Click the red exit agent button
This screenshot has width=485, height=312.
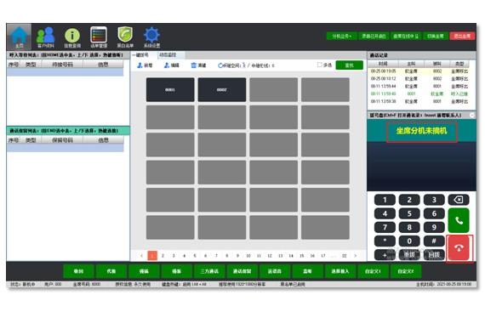coord(462,37)
